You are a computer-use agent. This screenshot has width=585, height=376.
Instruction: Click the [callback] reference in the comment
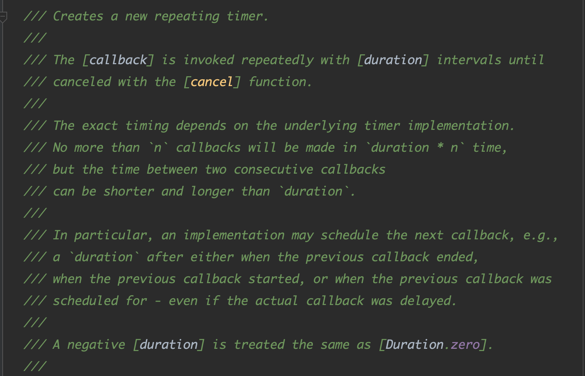tap(118, 60)
